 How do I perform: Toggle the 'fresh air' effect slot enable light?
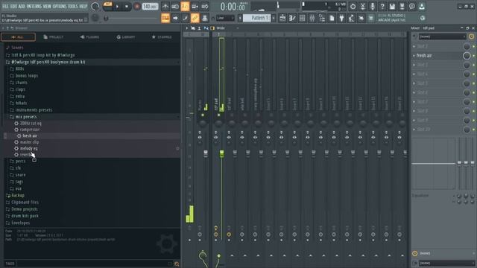474,56
